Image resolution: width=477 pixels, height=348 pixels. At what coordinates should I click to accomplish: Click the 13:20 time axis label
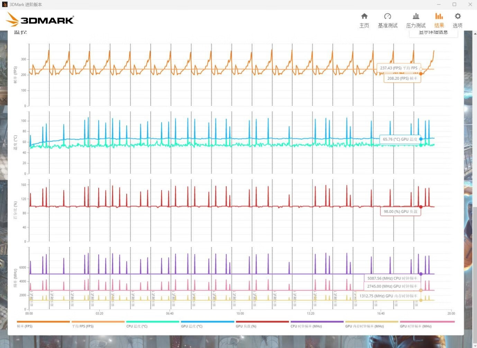point(311,313)
